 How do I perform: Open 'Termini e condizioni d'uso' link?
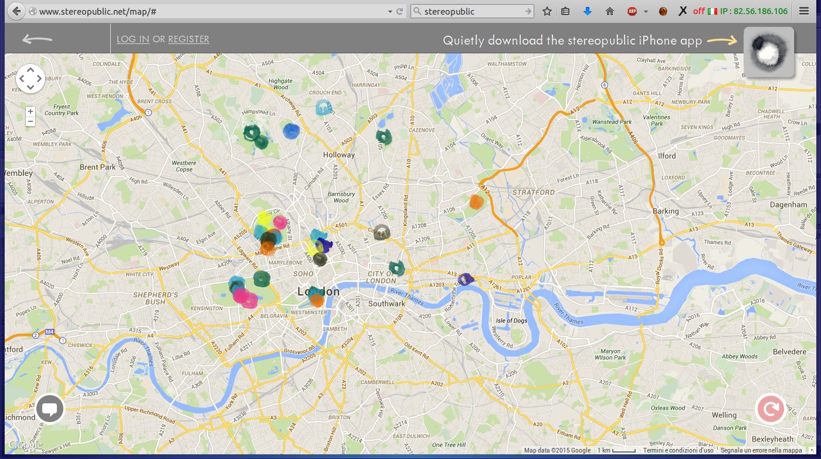coord(678,451)
